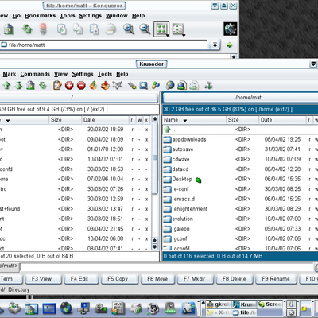
Task: Click the F5 Copy button
Action: click(118, 279)
